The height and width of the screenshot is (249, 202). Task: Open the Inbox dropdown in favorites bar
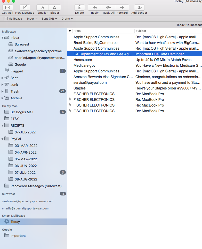[32, 19]
